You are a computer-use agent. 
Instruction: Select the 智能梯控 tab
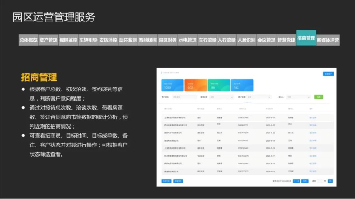(x=148, y=40)
